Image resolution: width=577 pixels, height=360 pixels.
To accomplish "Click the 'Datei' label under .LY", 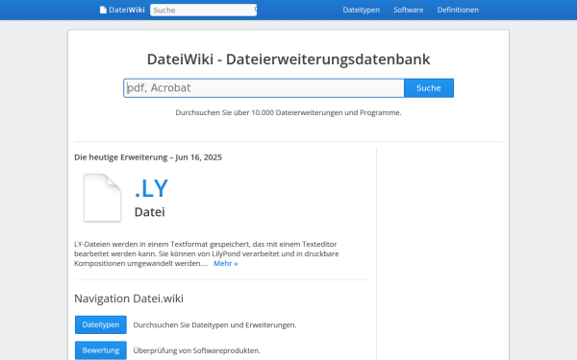I will 149,212.
